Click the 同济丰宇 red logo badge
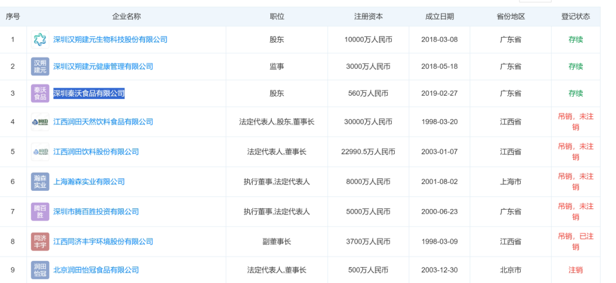Image resolution: width=616 pixels, height=283 pixels. tap(40, 242)
